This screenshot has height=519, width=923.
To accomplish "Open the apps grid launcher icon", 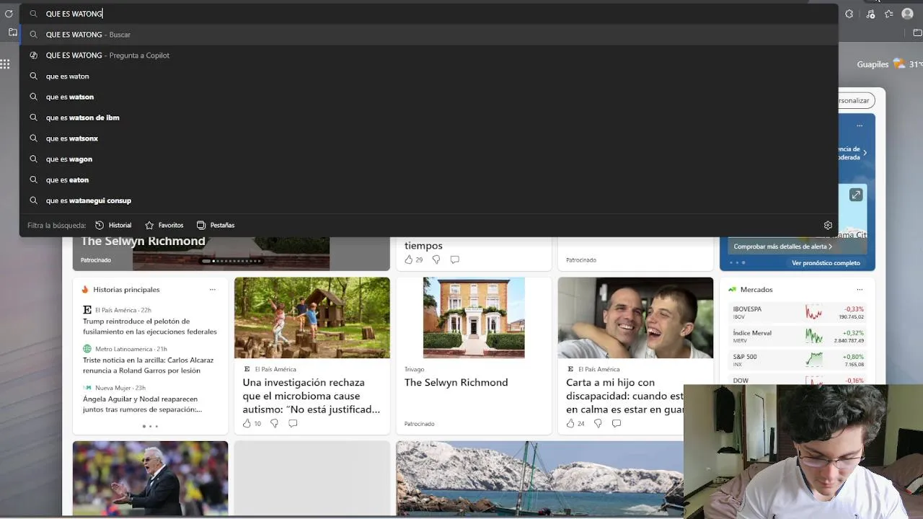I will [x=5, y=64].
